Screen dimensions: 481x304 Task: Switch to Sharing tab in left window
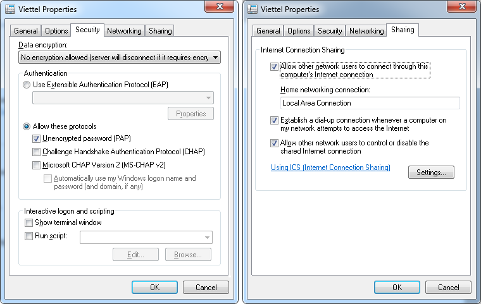coord(160,31)
